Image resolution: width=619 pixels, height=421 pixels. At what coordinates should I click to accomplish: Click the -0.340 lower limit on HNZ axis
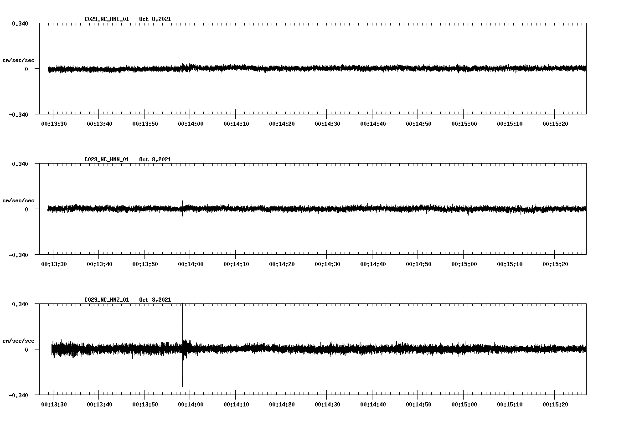[18, 395]
